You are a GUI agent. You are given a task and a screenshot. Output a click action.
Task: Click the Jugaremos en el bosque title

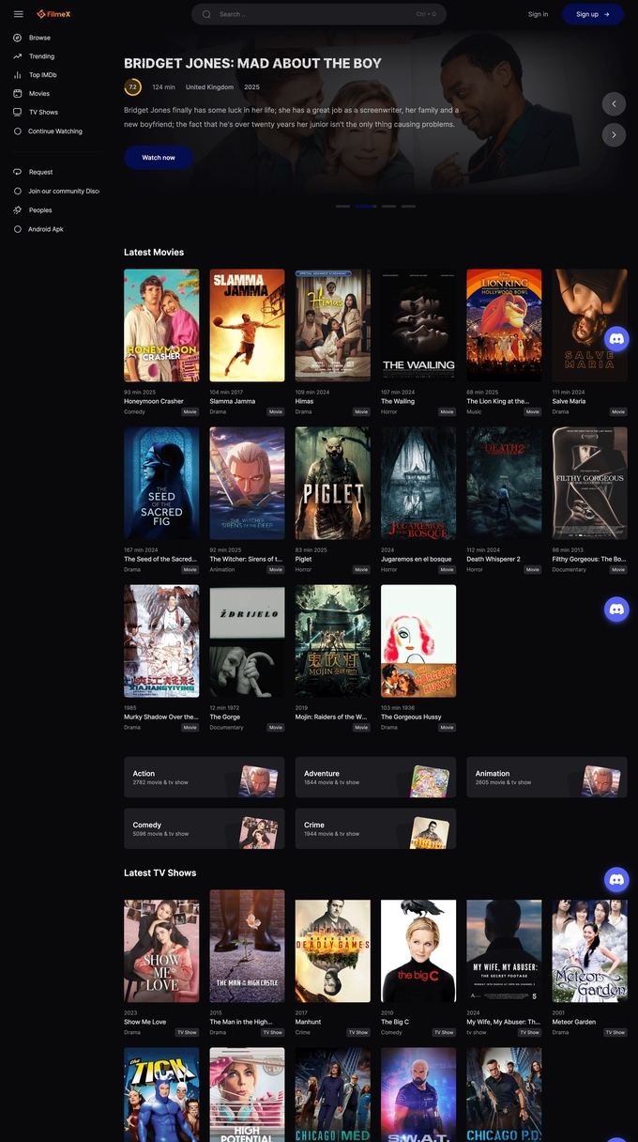coord(417,559)
